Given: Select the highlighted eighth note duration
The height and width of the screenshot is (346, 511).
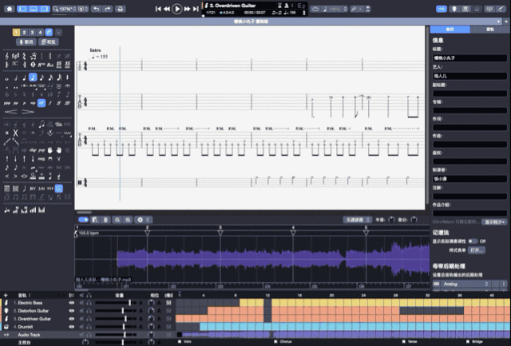Looking at the screenshot, I should click(x=33, y=78).
